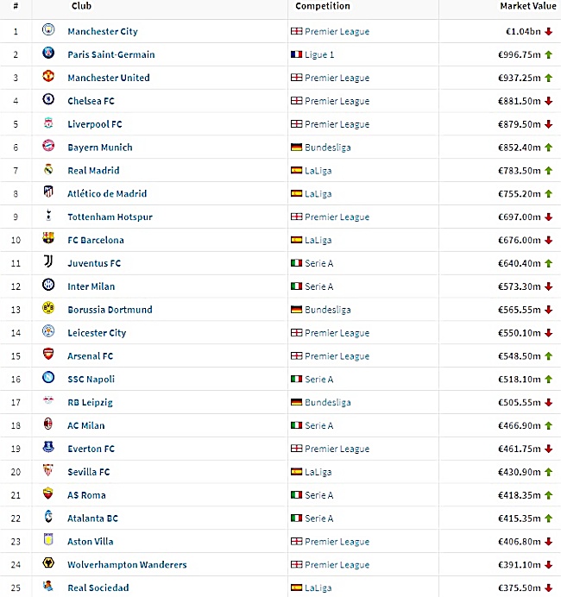Open the Chelsea FC club link

click(x=91, y=101)
